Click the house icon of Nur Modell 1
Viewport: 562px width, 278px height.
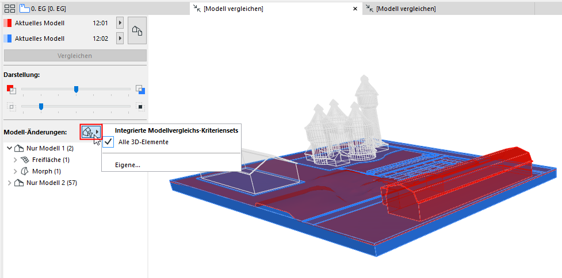click(19, 148)
